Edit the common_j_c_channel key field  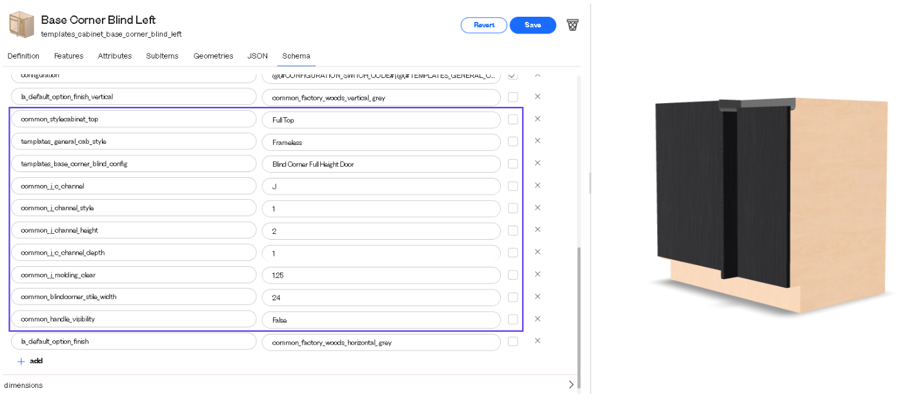(x=134, y=186)
